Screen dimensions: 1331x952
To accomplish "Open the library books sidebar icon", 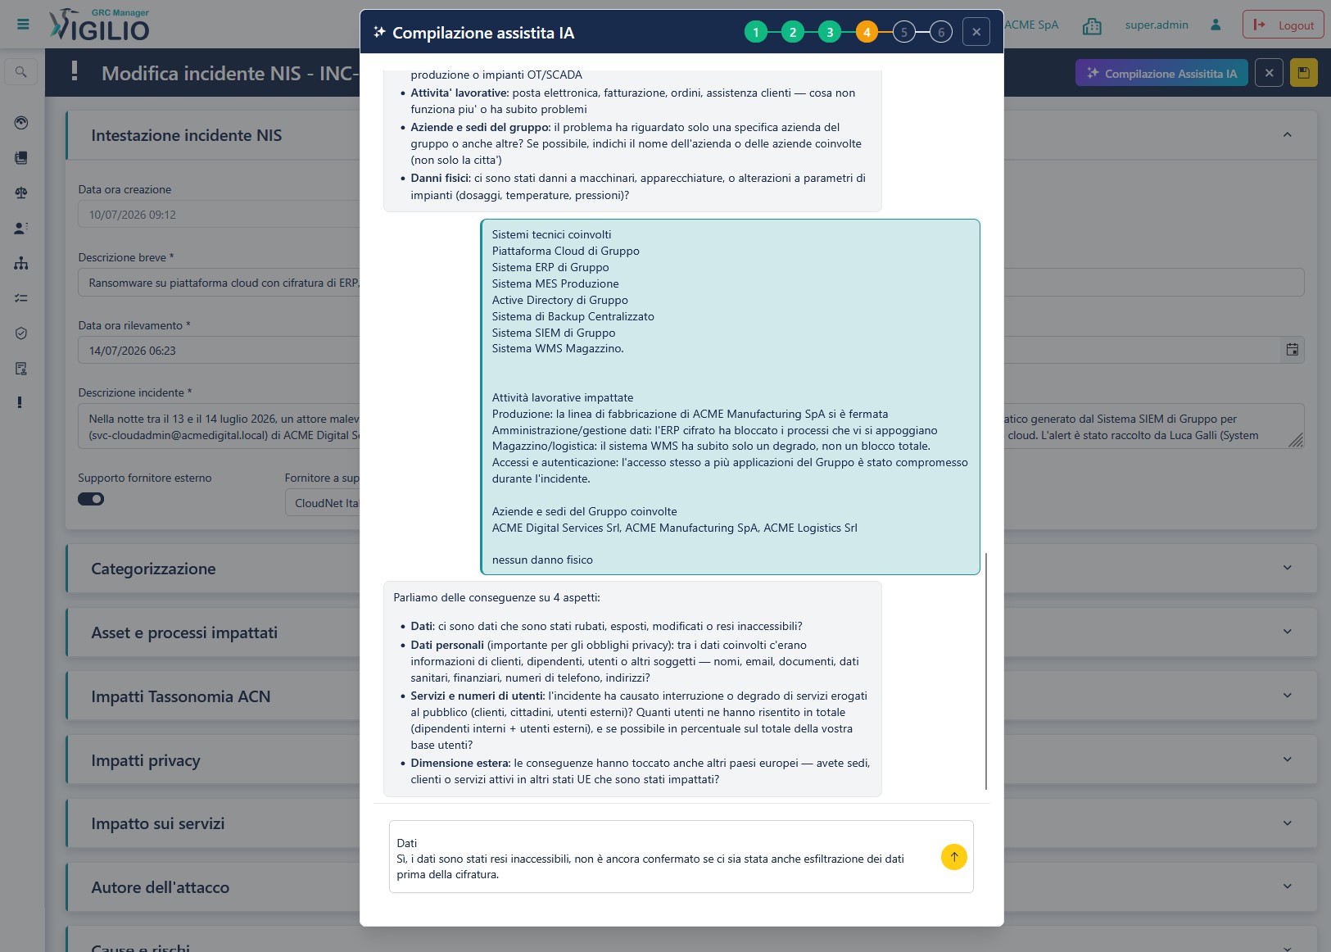I will pos(21,157).
